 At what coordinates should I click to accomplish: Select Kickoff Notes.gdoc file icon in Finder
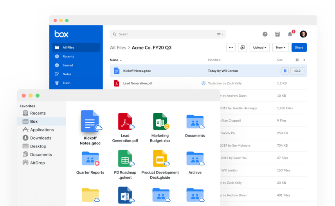(x=90, y=121)
